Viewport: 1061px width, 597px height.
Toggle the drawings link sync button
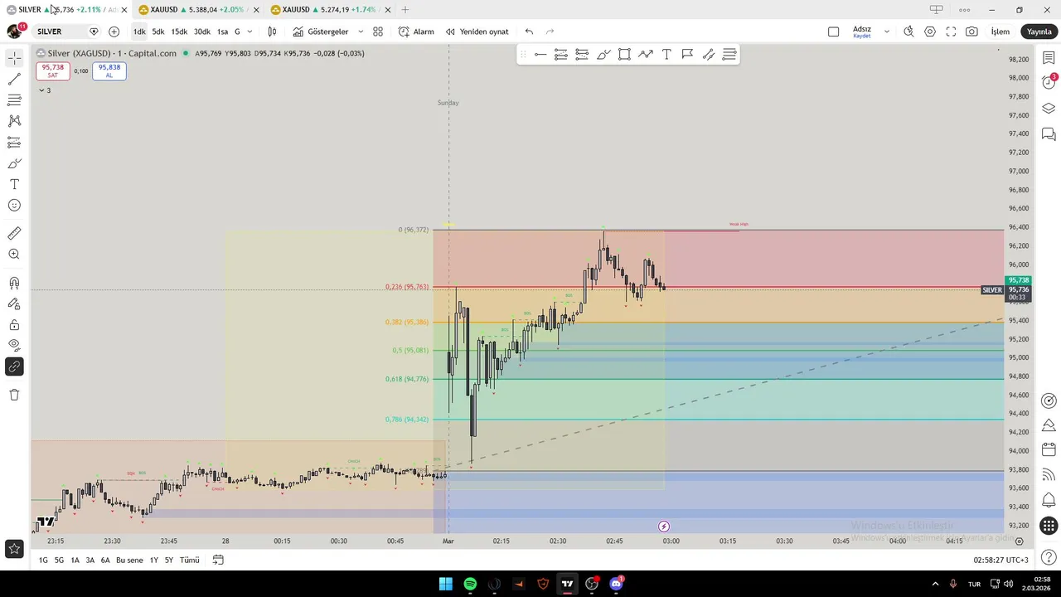[x=14, y=366]
